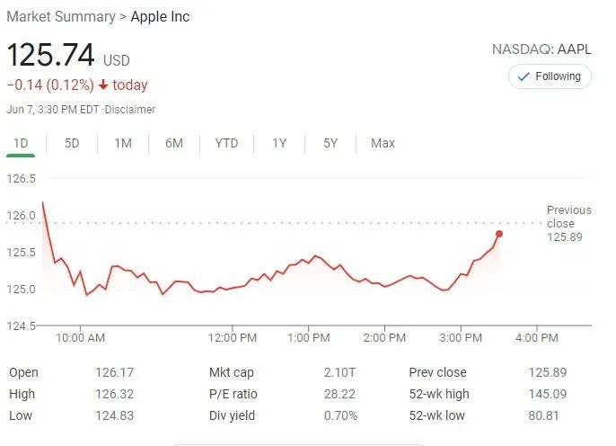This screenshot has height=446, width=616.
Task: Select the Max time range tab
Action: tap(383, 143)
